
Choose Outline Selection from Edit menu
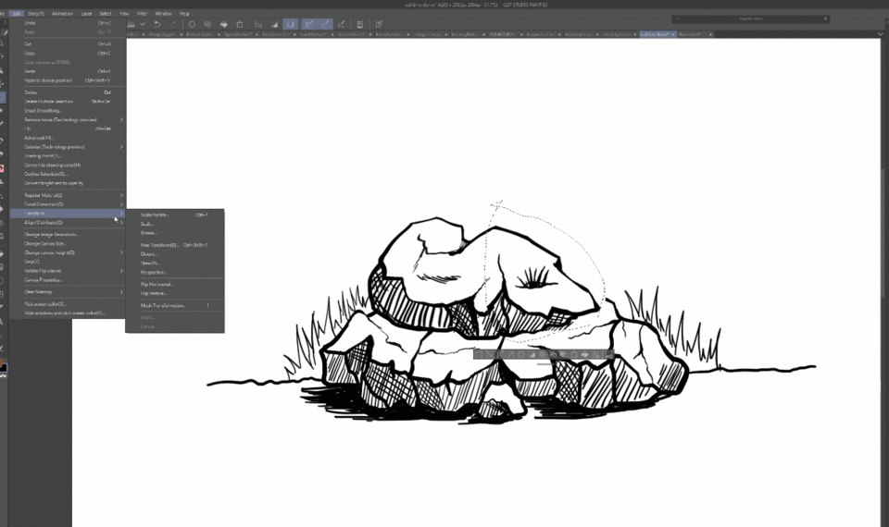[x=68, y=174]
